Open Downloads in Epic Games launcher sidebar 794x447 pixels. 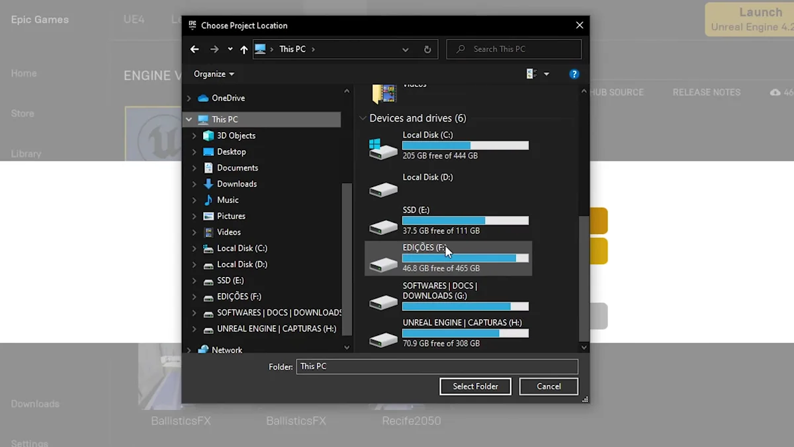35,404
